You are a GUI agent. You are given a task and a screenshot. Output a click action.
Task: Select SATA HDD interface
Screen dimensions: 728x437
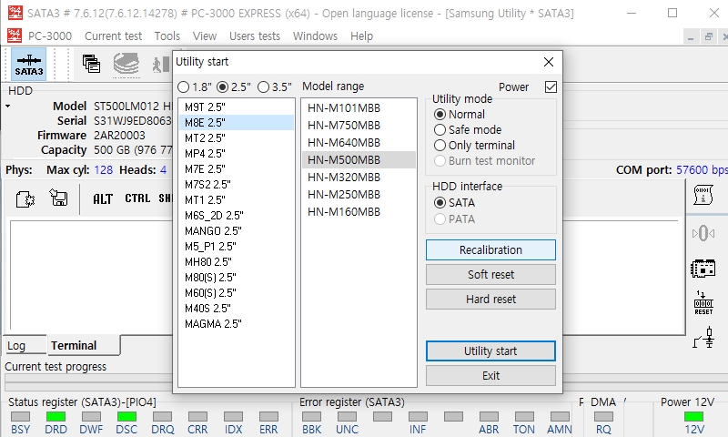tap(440, 202)
